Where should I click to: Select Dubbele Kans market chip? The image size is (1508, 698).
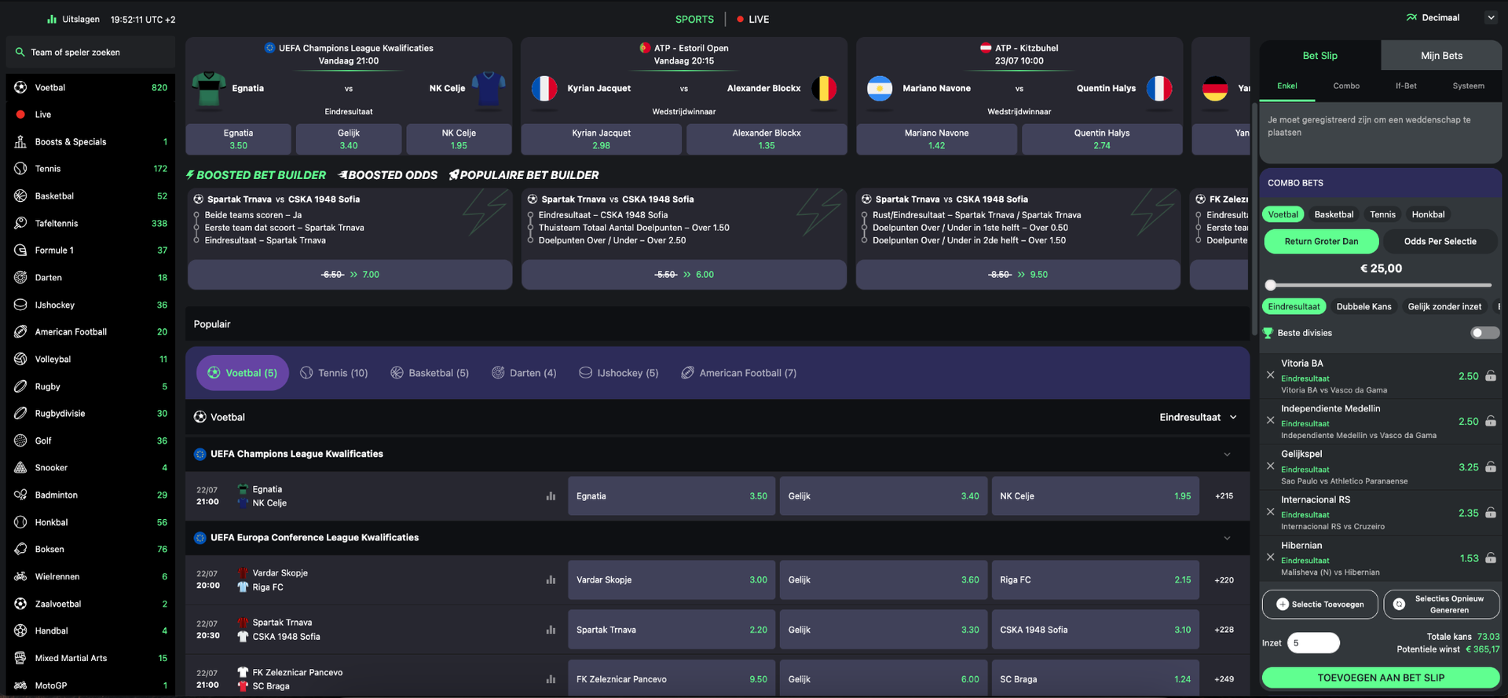(1363, 306)
